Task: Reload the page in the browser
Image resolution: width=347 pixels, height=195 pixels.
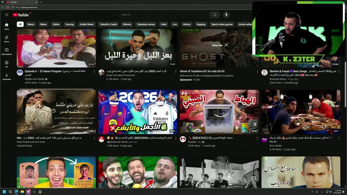Action: point(7,7)
